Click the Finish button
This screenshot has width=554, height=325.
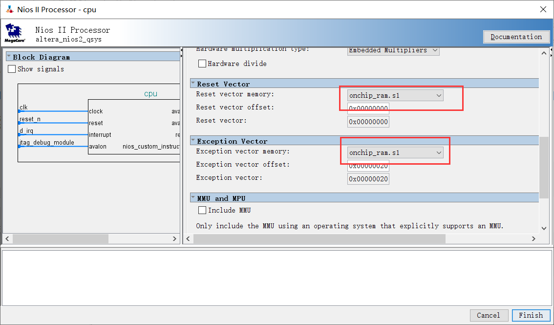tap(531, 315)
